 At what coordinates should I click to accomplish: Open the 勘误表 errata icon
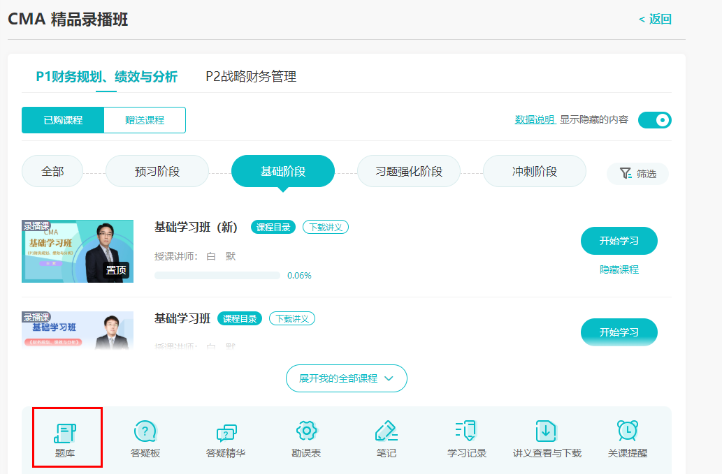coord(306,432)
